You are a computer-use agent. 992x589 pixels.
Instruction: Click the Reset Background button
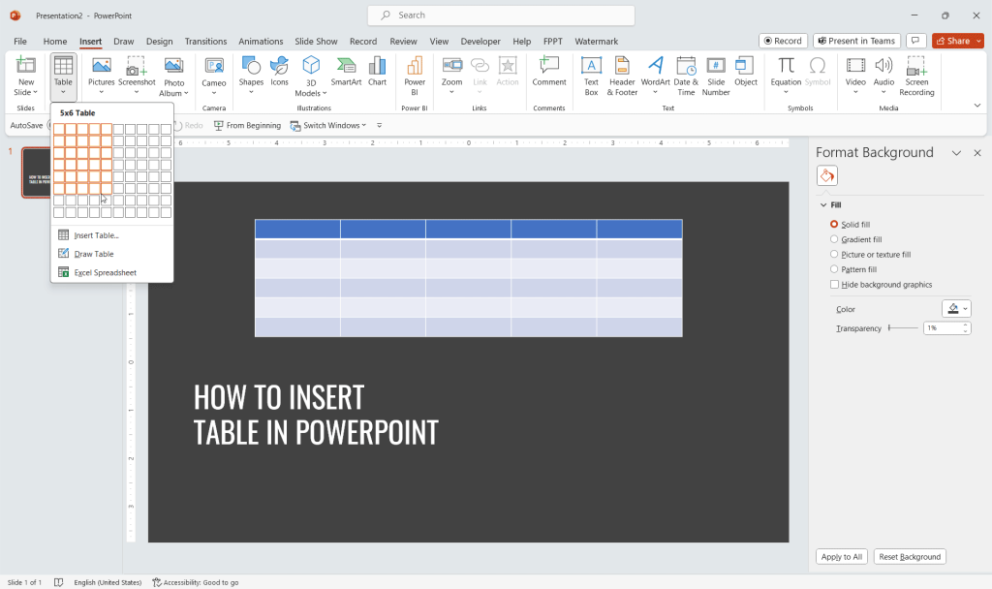click(x=910, y=556)
